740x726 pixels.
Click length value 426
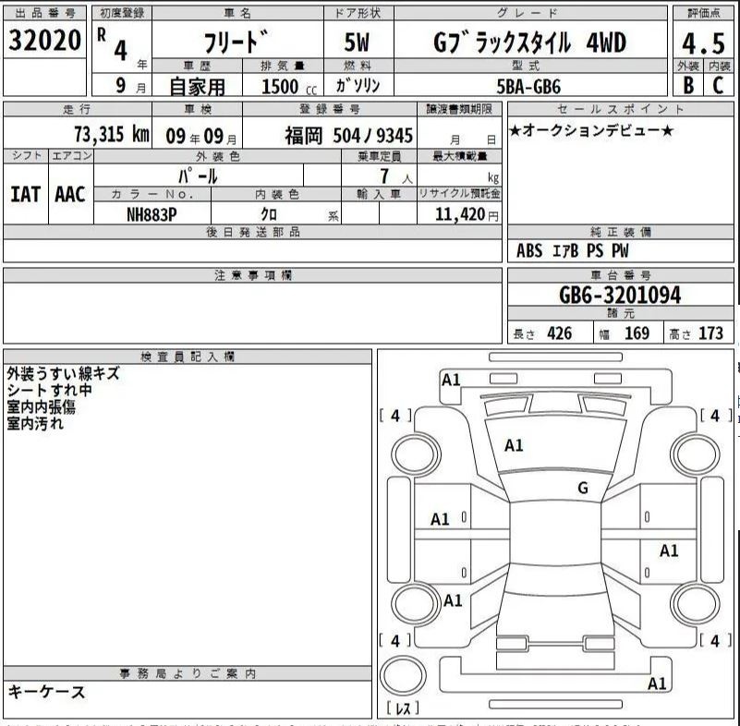coord(559,333)
